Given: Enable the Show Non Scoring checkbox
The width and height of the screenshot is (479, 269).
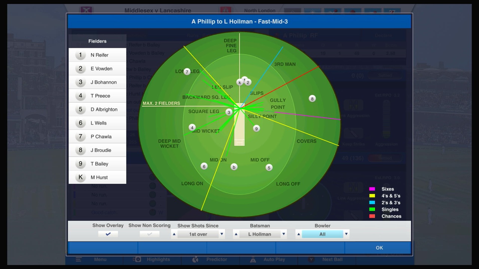Looking at the screenshot, I should [149, 234].
